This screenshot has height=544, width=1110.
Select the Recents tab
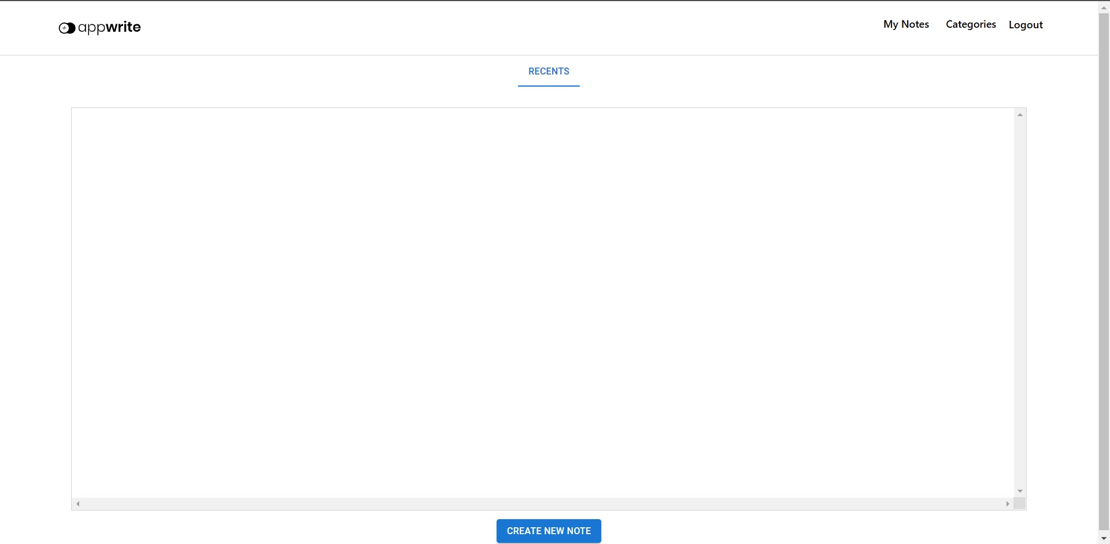click(x=549, y=71)
